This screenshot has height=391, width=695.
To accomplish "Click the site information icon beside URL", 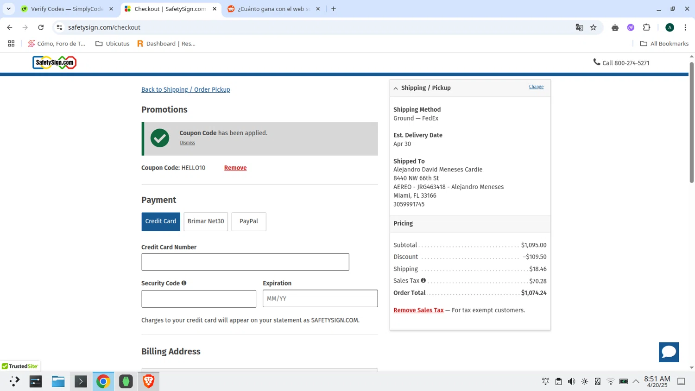I will tap(59, 27).
